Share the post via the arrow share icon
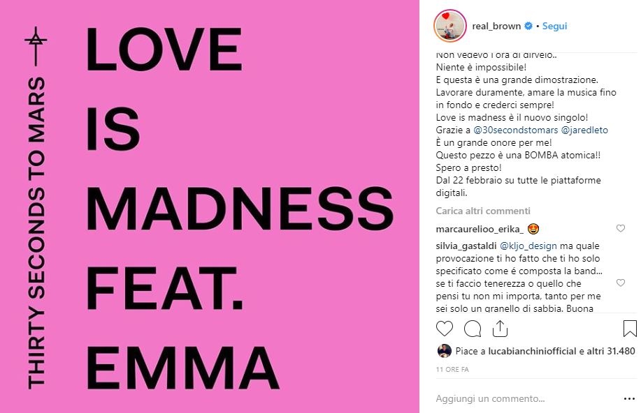641x413 pixels. pyautogui.click(x=500, y=328)
